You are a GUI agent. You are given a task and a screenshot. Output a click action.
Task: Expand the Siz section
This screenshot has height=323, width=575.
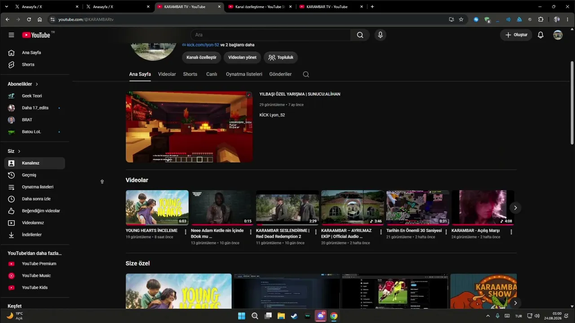pos(14,151)
